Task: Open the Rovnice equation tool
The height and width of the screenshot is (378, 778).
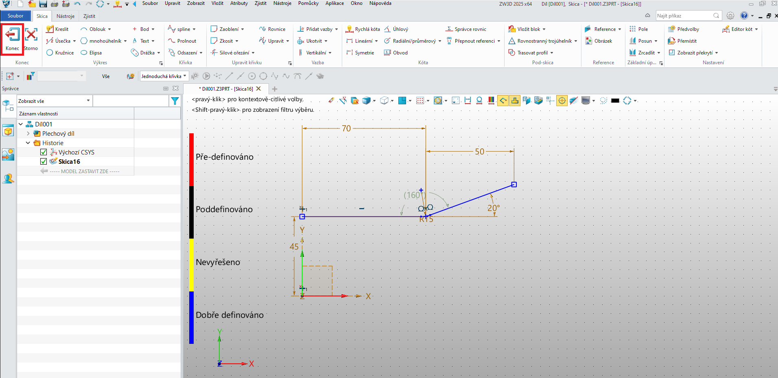Action: 272,29
